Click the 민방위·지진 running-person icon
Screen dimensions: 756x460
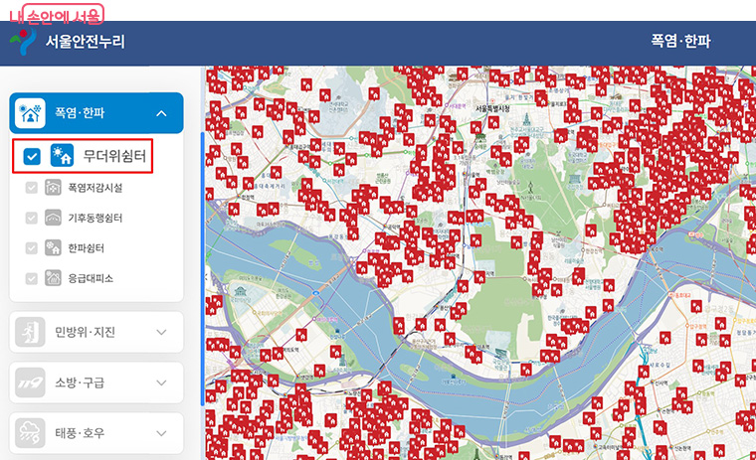pos(30,332)
